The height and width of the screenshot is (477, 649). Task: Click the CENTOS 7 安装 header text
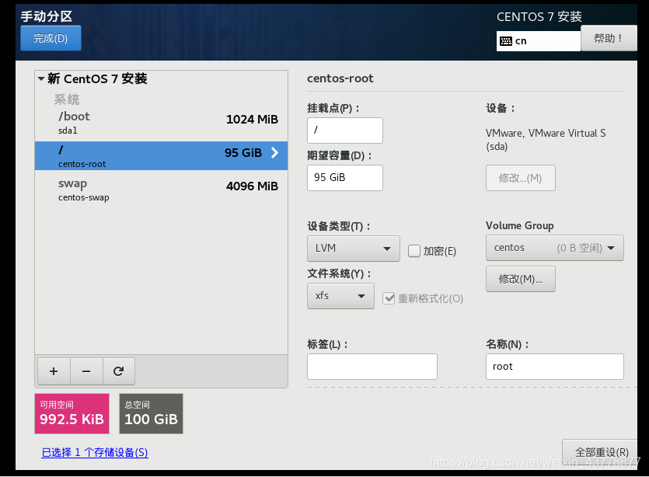click(539, 16)
